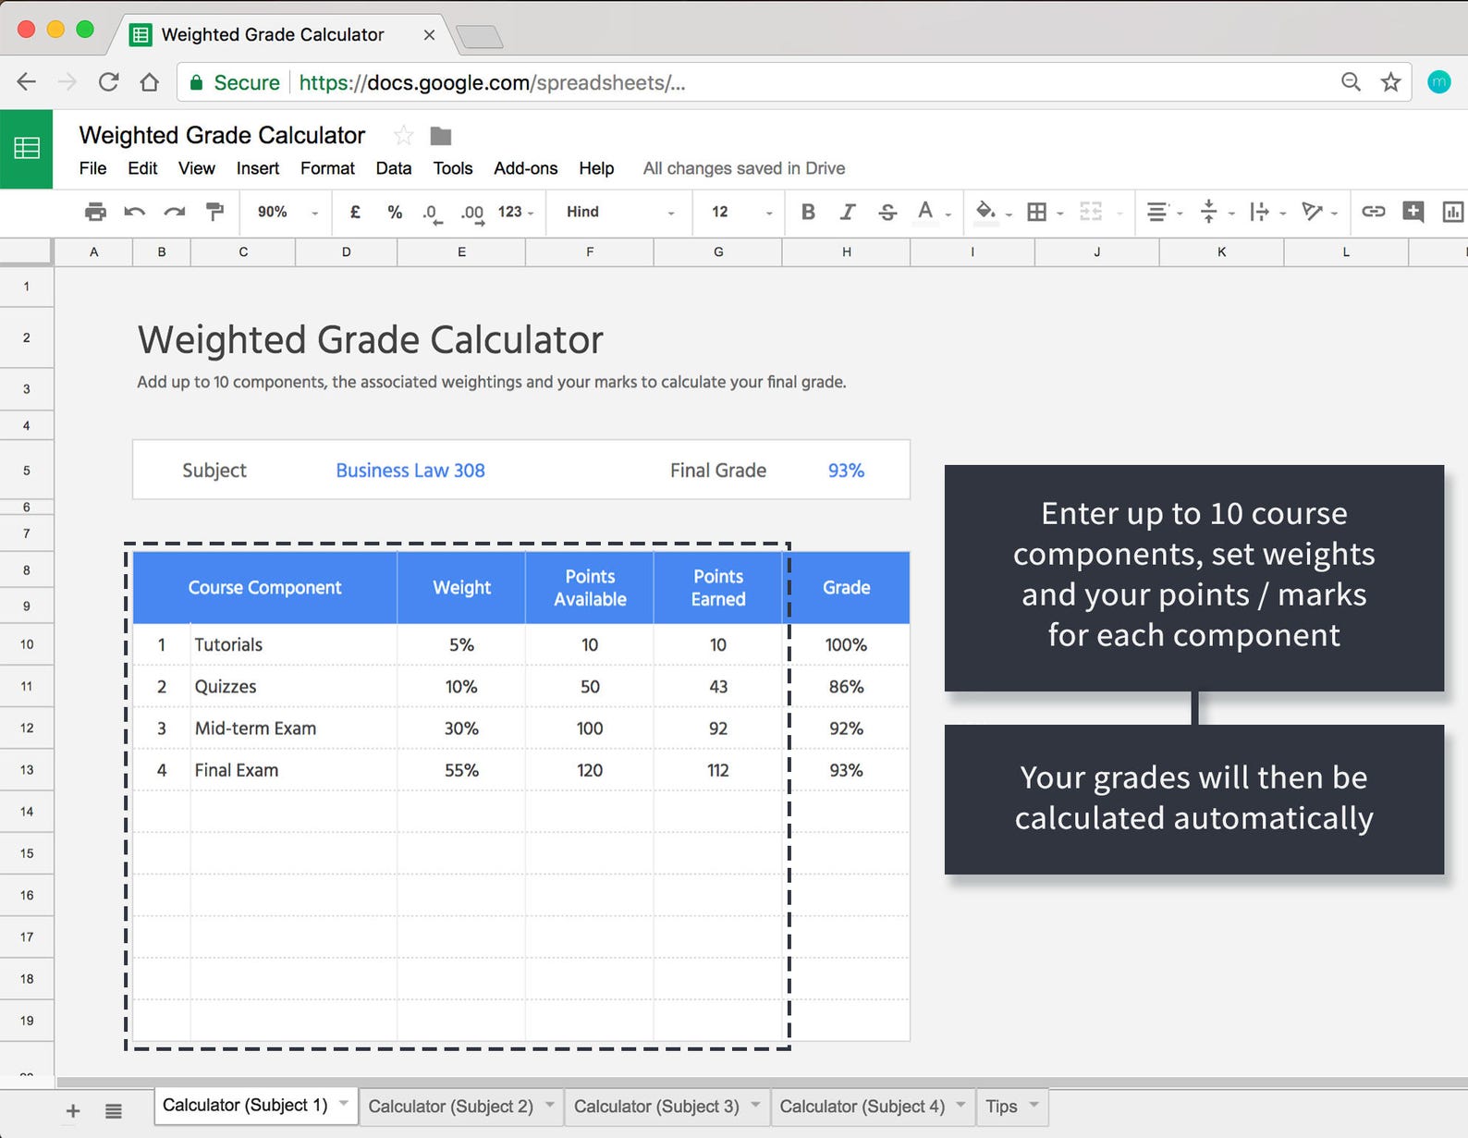This screenshot has height=1138, width=1468.
Task: Click the move to folder icon
Action: coord(441,136)
